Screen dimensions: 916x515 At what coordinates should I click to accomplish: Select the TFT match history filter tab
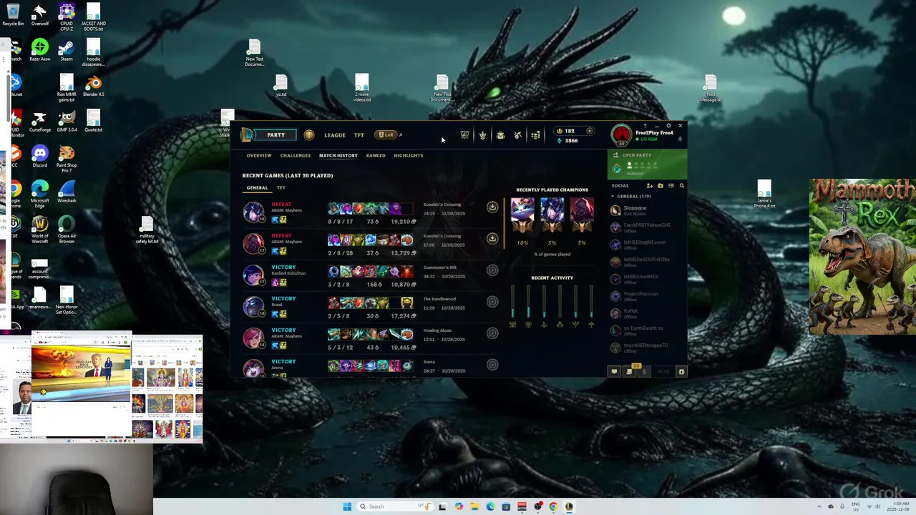point(281,188)
